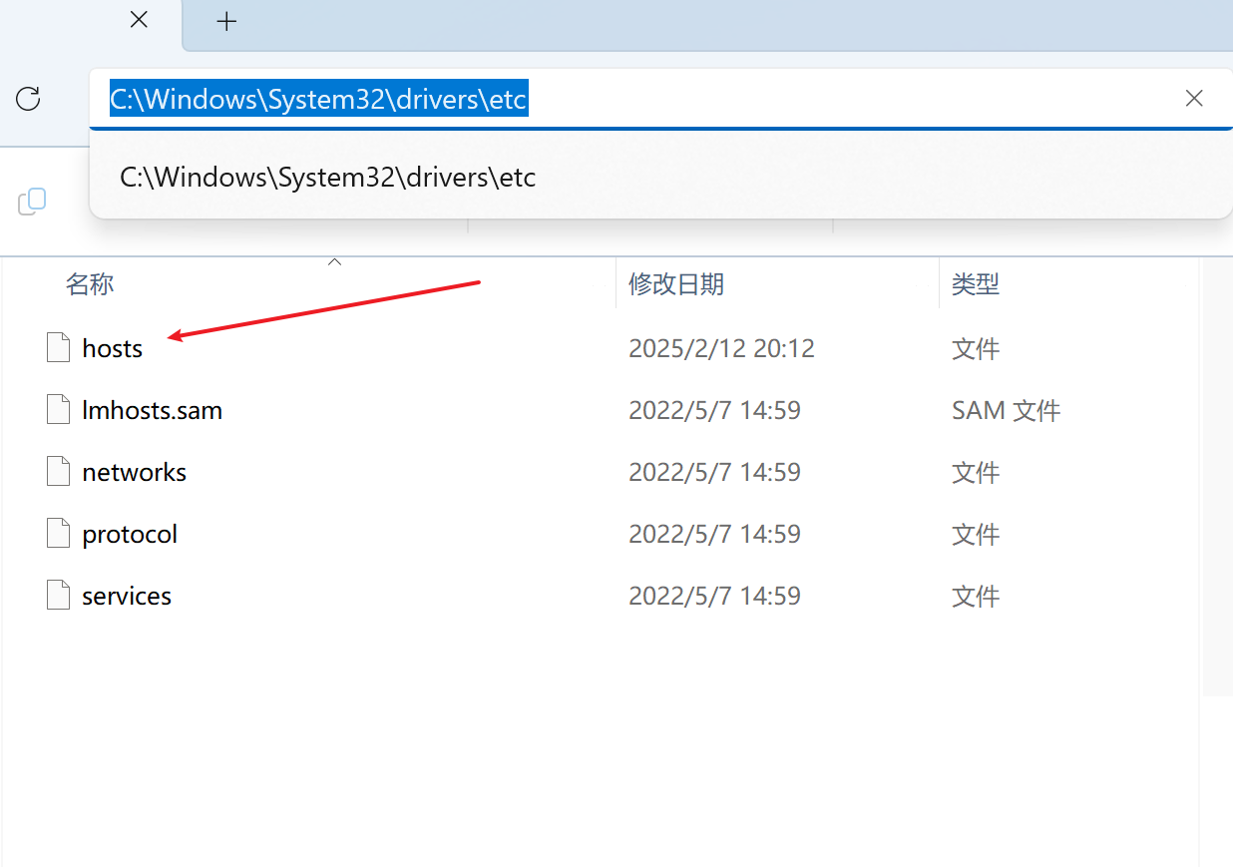
Task: Select the lmhosts.sam file icon
Action: 59,410
